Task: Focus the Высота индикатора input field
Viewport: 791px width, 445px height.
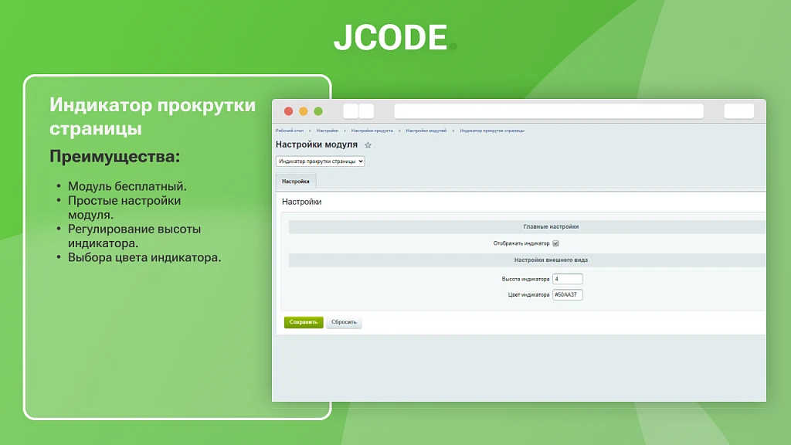Action: [568, 279]
